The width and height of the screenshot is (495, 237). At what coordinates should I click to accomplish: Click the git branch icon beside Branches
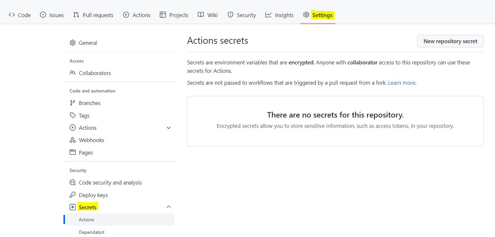[x=72, y=103]
